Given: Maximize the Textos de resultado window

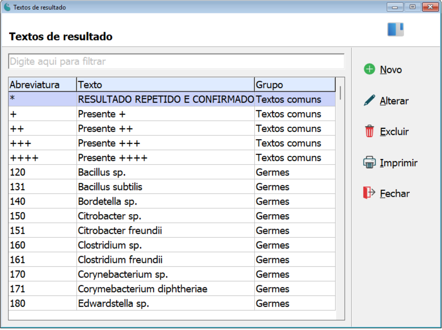Looking at the screenshot, I should pos(412,7).
